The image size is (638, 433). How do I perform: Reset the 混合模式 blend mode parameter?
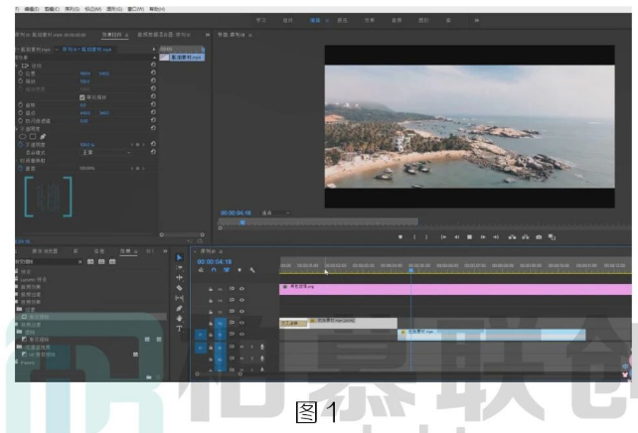[153, 152]
